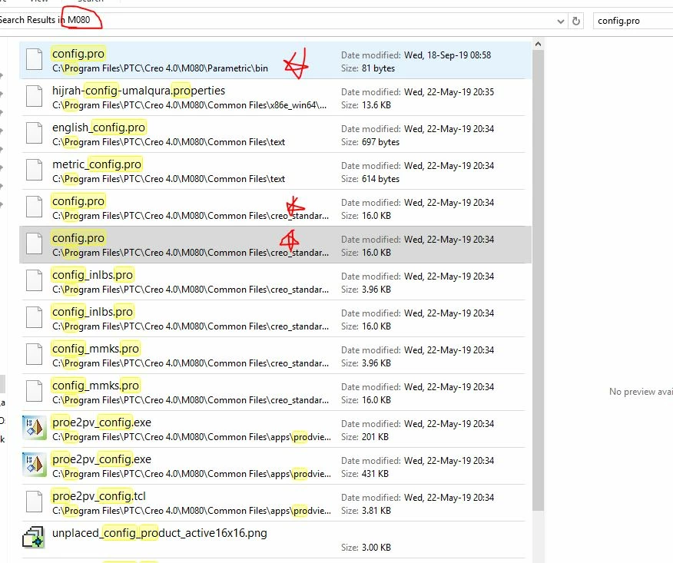Screen dimensions: 673x563
Task: Select the proe2pv_config.tcl file name
Action: 98,496
